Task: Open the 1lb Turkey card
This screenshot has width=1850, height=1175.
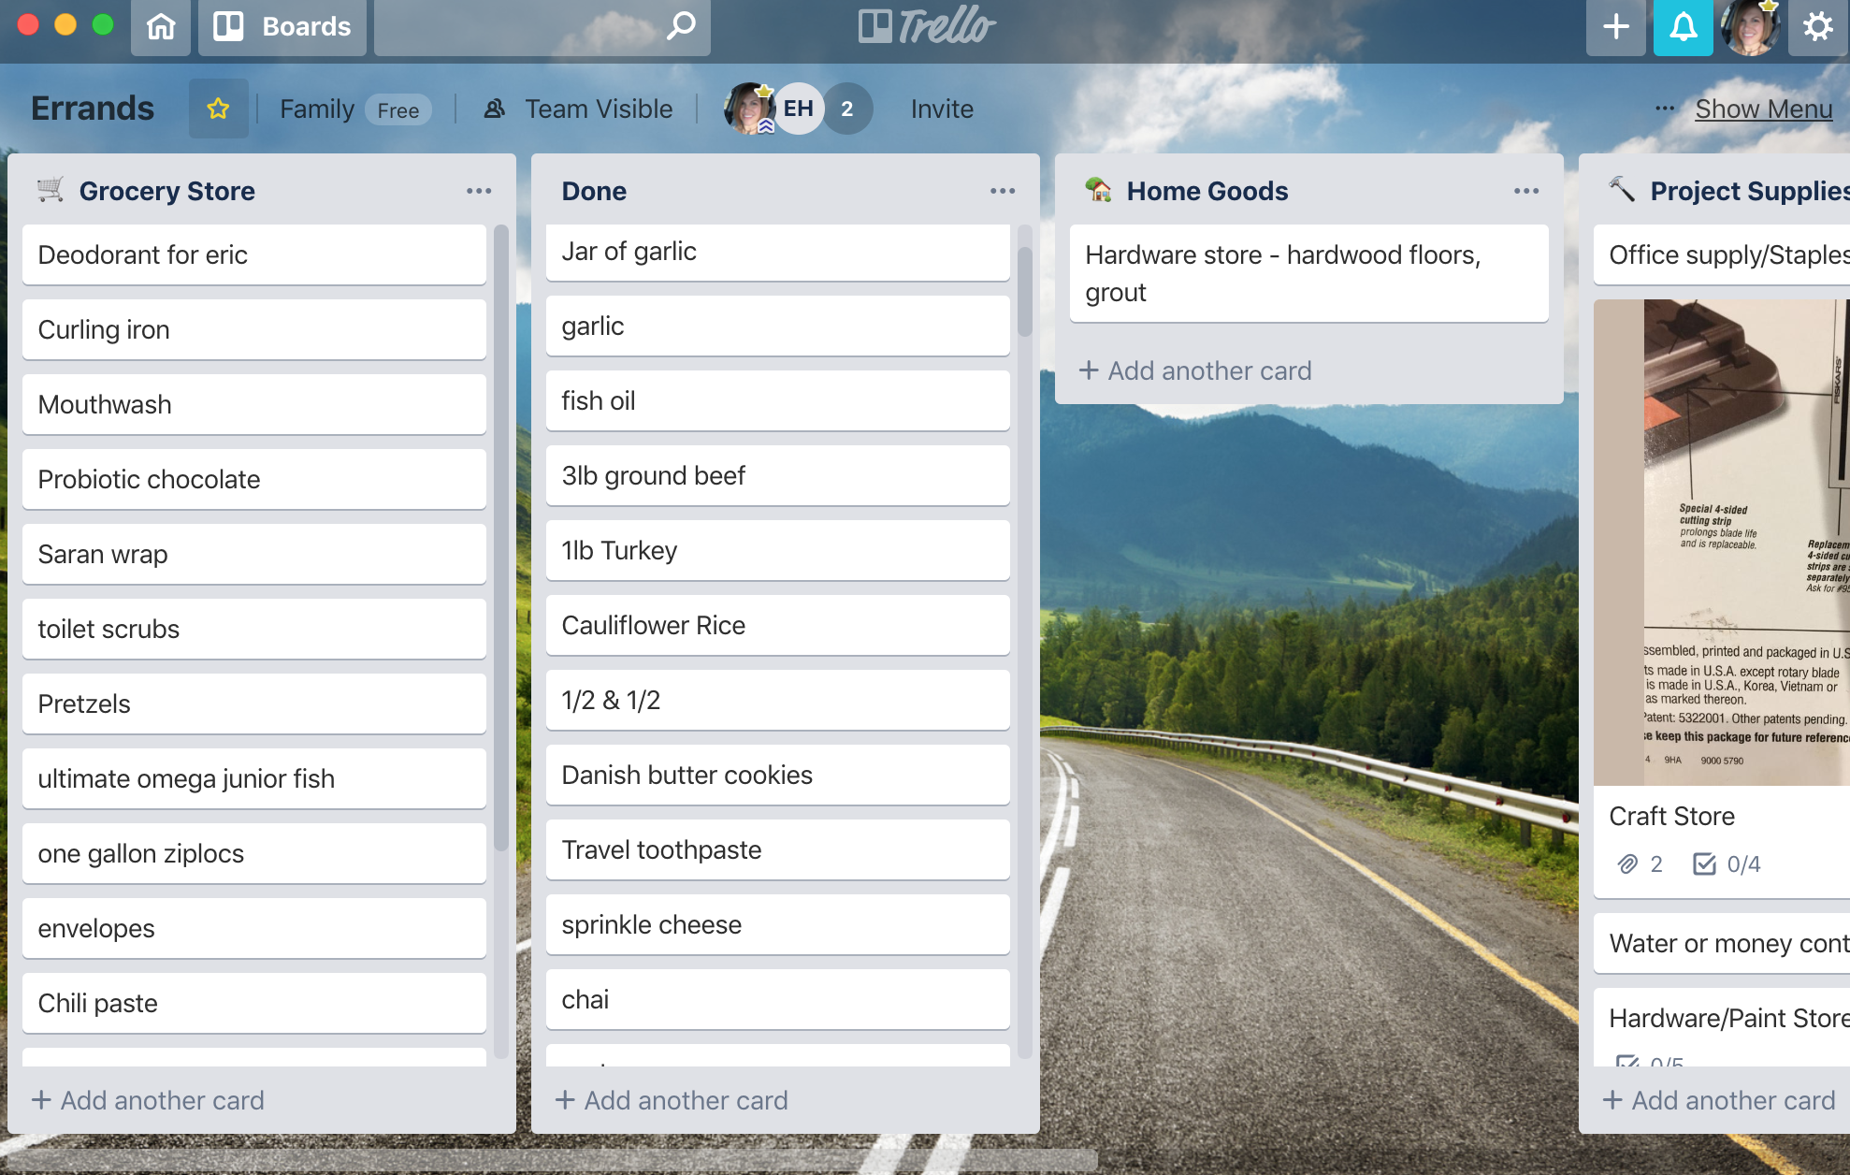Action: [778, 550]
